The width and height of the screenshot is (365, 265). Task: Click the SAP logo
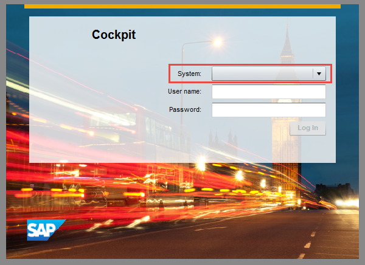[46, 230]
